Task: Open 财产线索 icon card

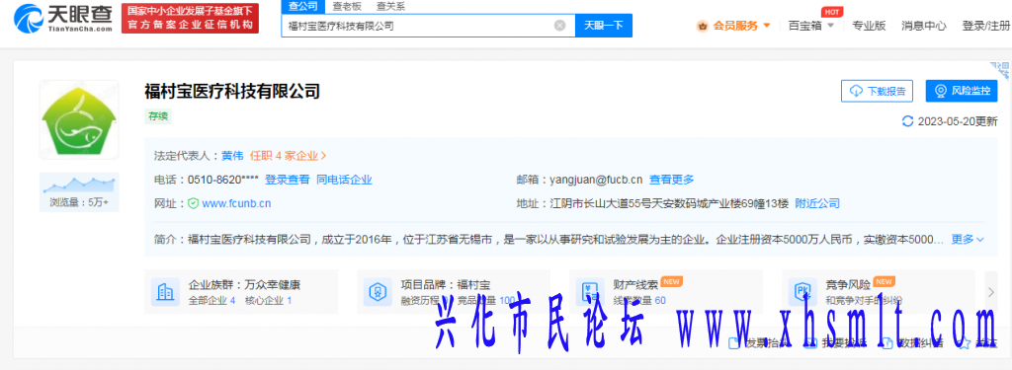Action: [x=590, y=291]
